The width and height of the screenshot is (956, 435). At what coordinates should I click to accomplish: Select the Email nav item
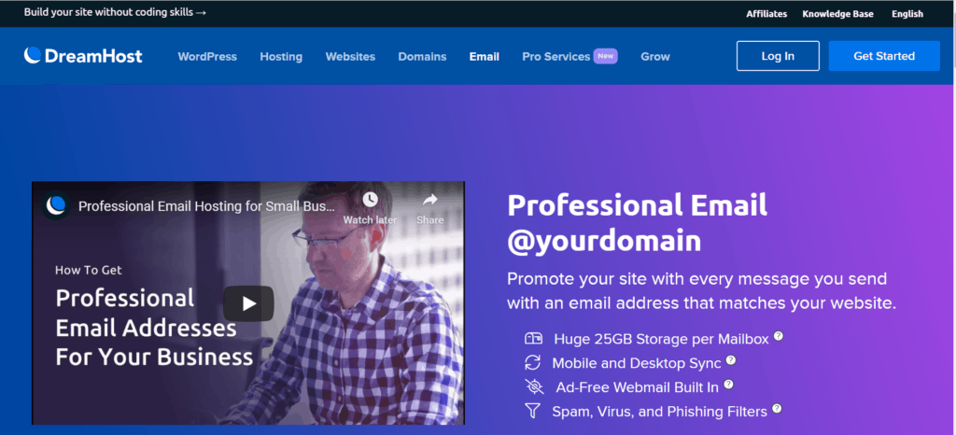coord(485,57)
